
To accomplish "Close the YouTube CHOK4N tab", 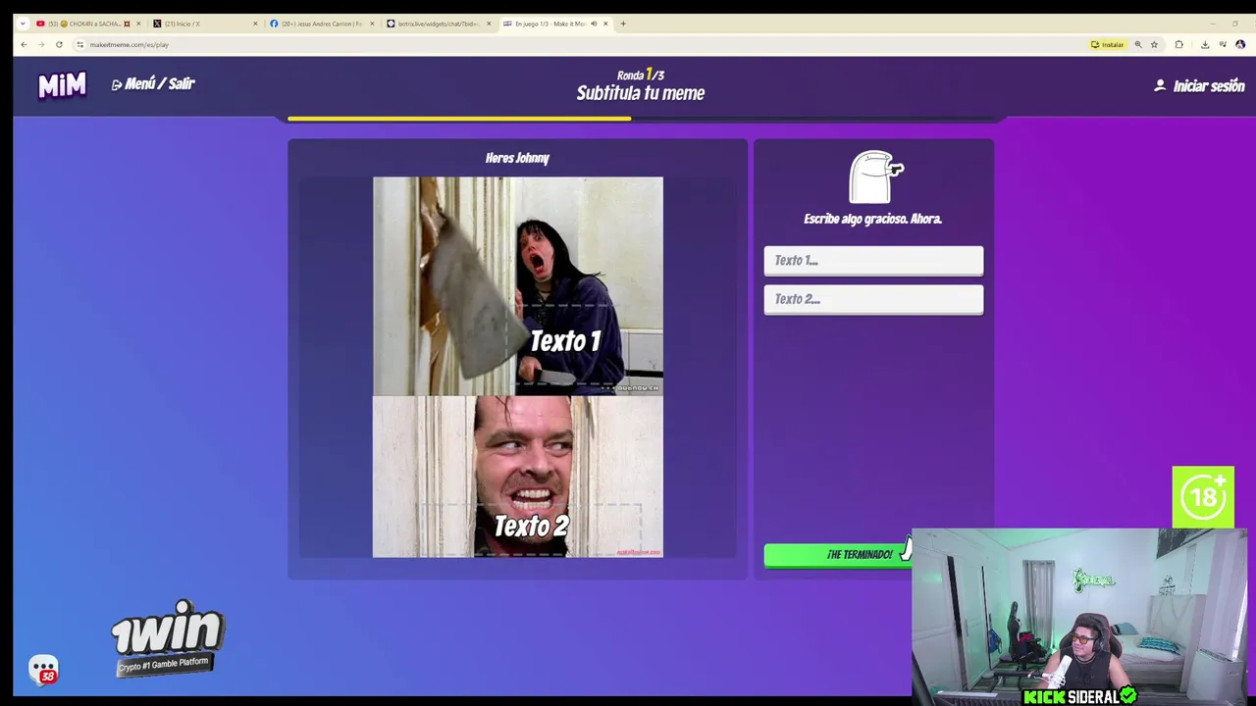I will [x=138, y=24].
